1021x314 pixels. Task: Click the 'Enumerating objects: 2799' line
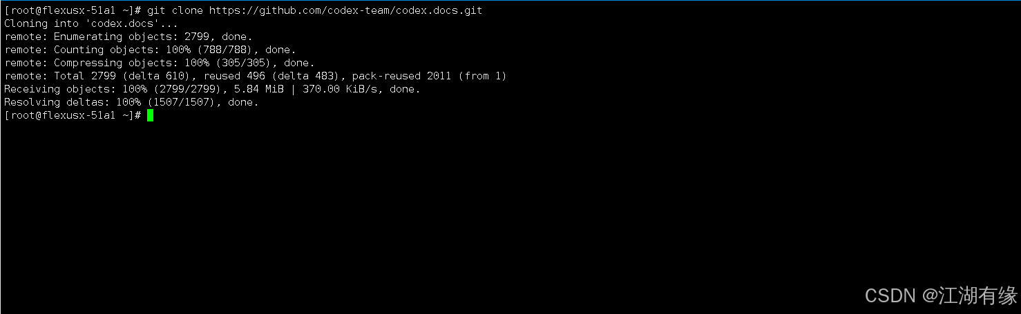[x=128, y=37]
